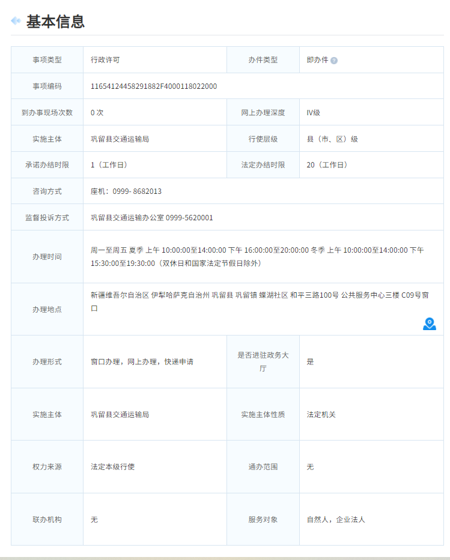
Task: Click the 基本信息 section heading
Action: [55, 22]
